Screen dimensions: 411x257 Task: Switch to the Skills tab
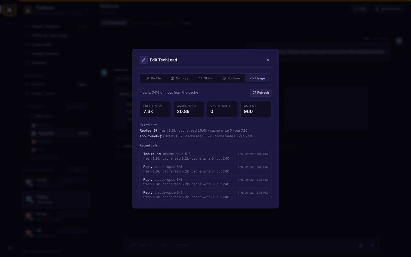click(205, 78)
